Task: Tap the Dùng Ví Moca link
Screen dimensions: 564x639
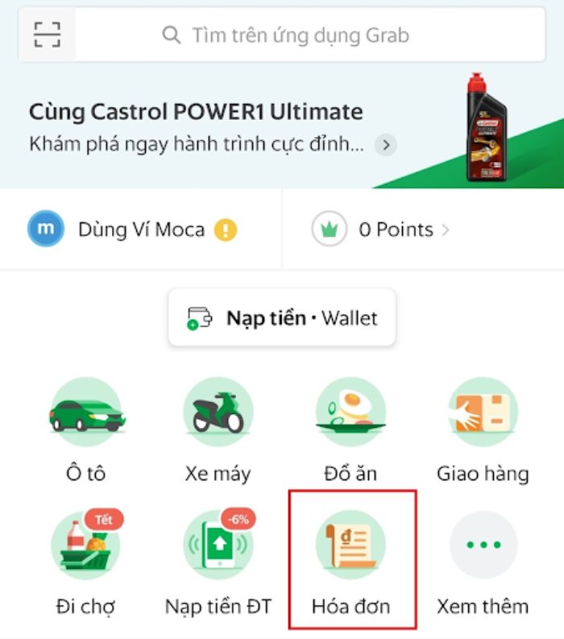Action: click(141, 230)
